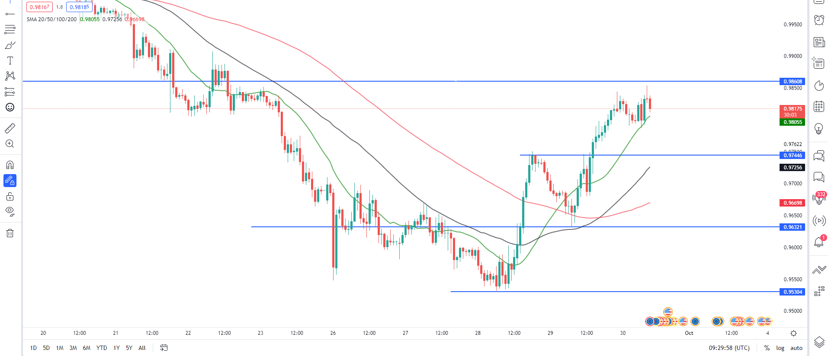Click the Go to date icon
This screenshot has width=828, height=356.
click(164, 348)
